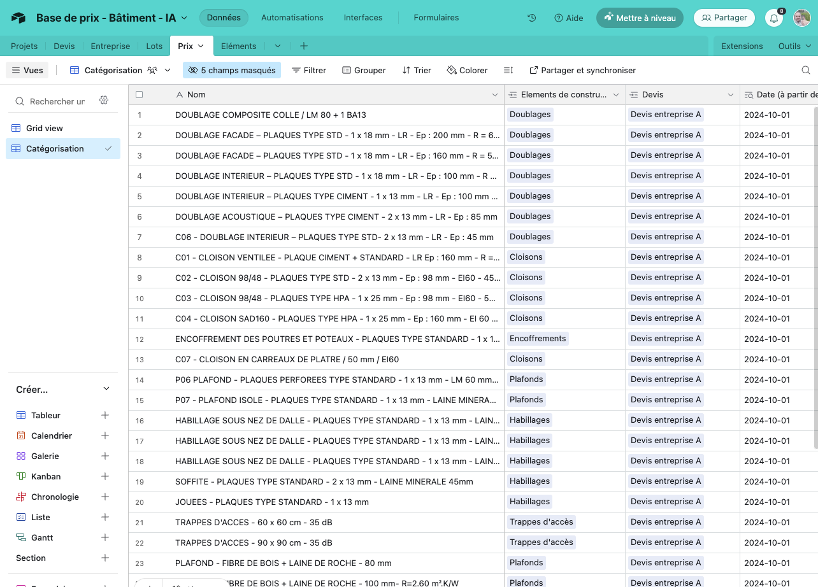The image size is (818, 587).
Task: Add a Gantt view with plus
Action: point(105,537)
